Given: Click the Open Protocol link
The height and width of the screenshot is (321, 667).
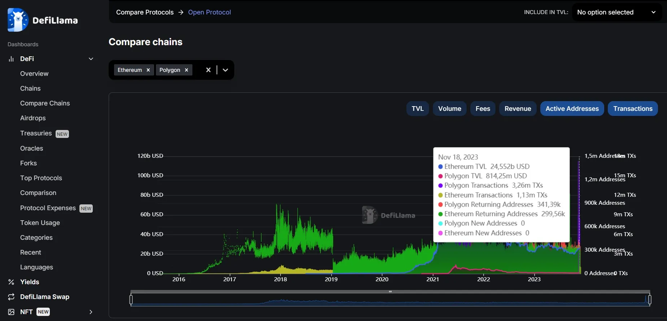Looking at the screenshot, I should point(209,12).
